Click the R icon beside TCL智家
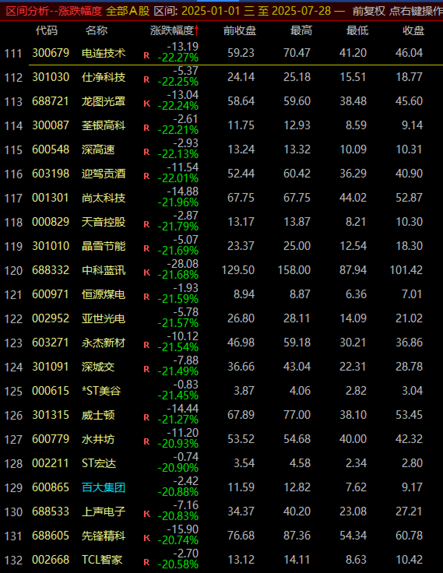 146,562
